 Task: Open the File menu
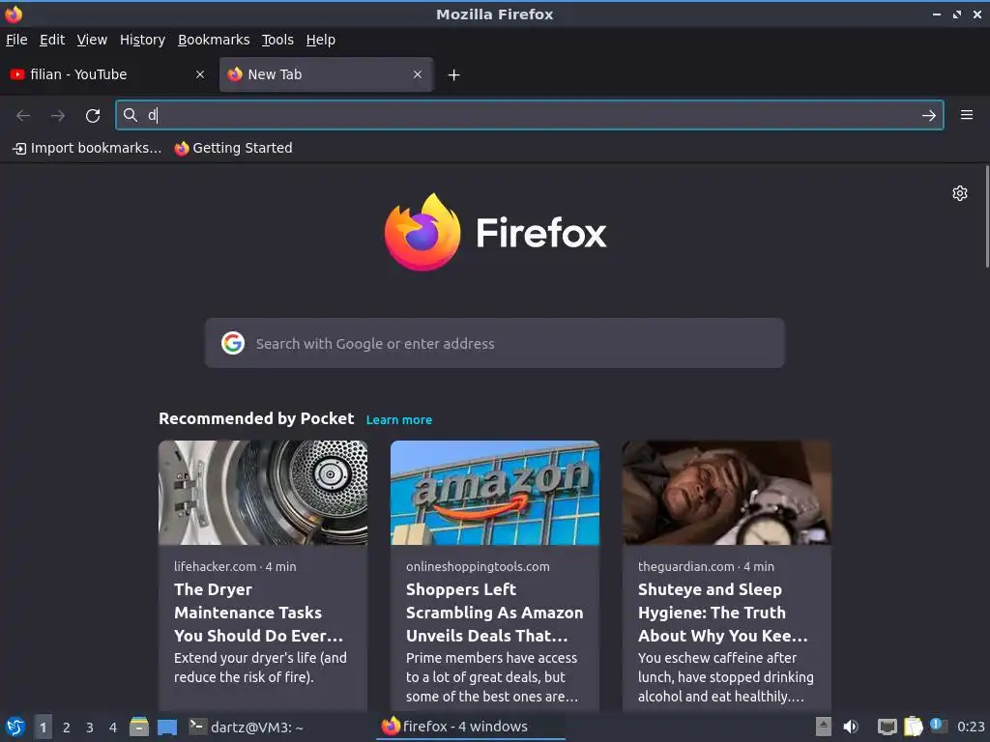pyautogui.click(x=16, y=40)
